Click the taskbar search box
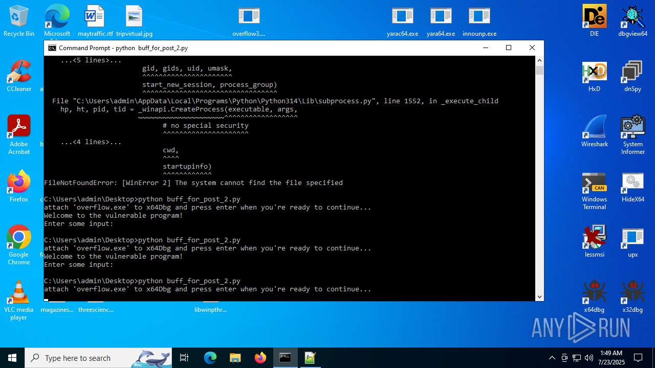655x368 pixels. [x=98, y=358]
